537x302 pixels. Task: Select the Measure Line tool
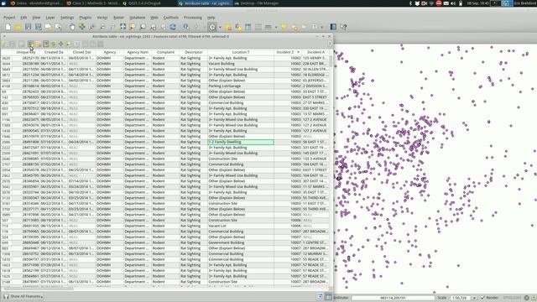(x=268, y=27)
